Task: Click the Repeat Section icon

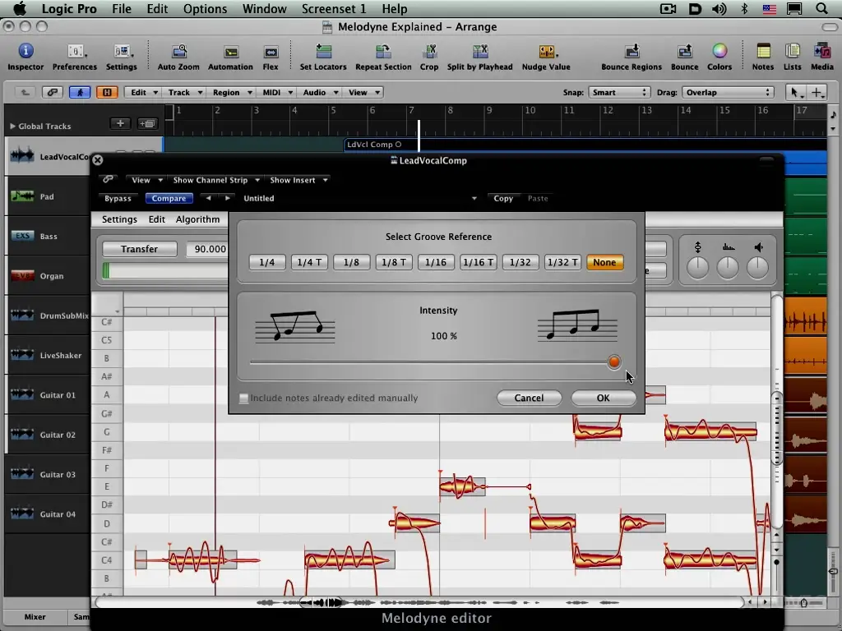Action: [x=383, y=51]
